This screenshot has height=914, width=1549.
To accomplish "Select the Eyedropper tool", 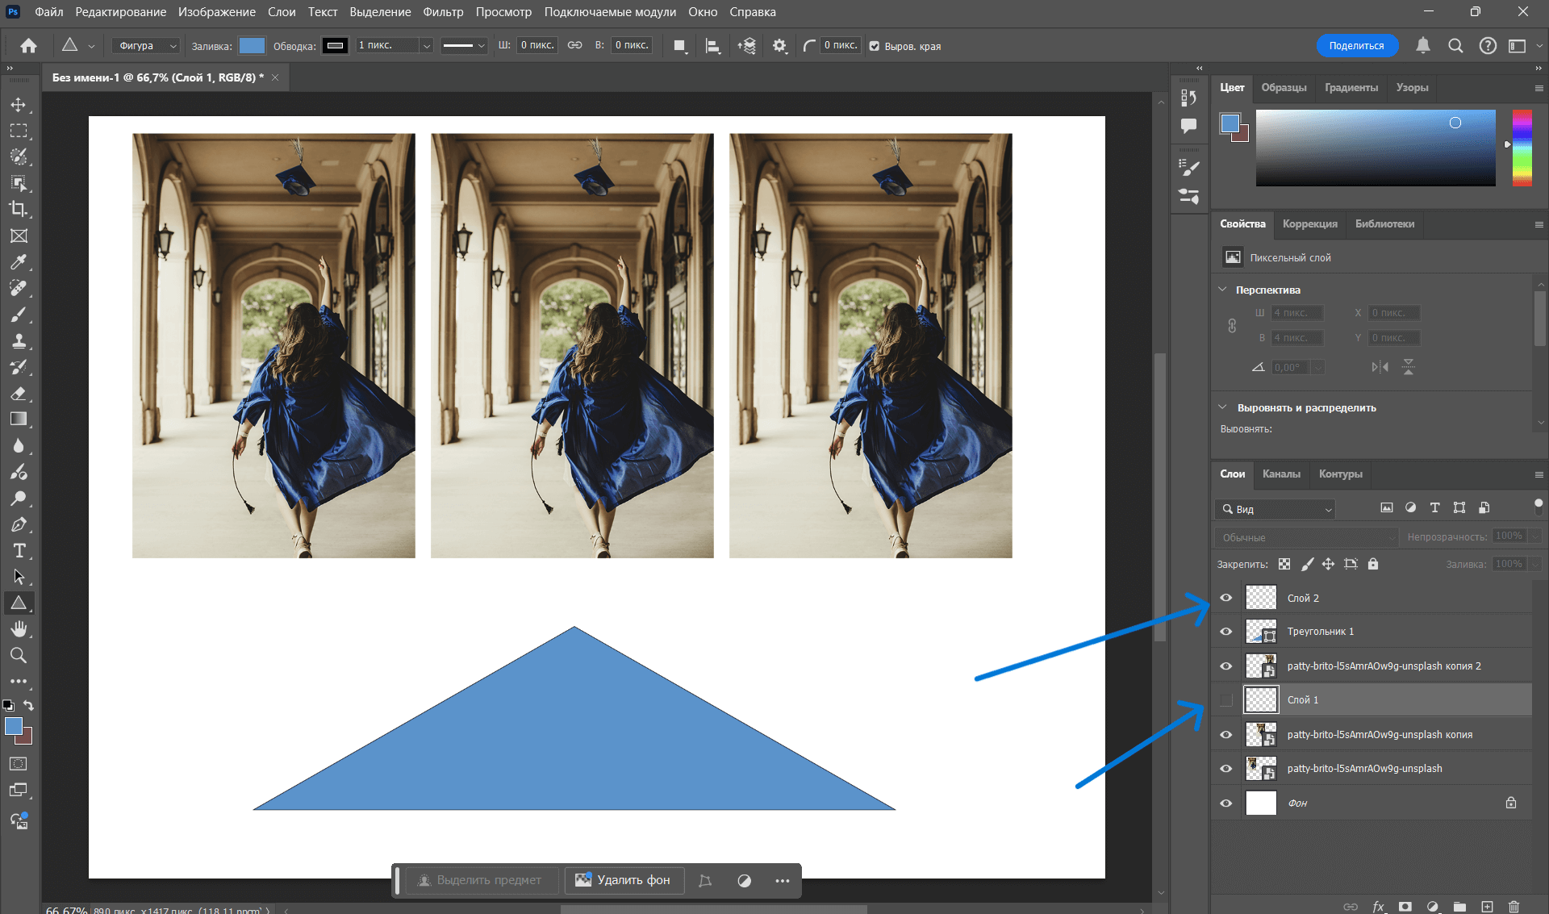I will [x=19, y=261].
